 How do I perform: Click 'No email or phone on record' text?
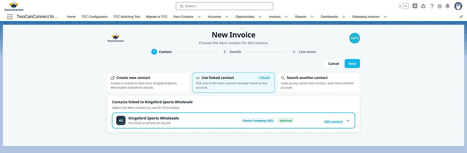(149, 123)
